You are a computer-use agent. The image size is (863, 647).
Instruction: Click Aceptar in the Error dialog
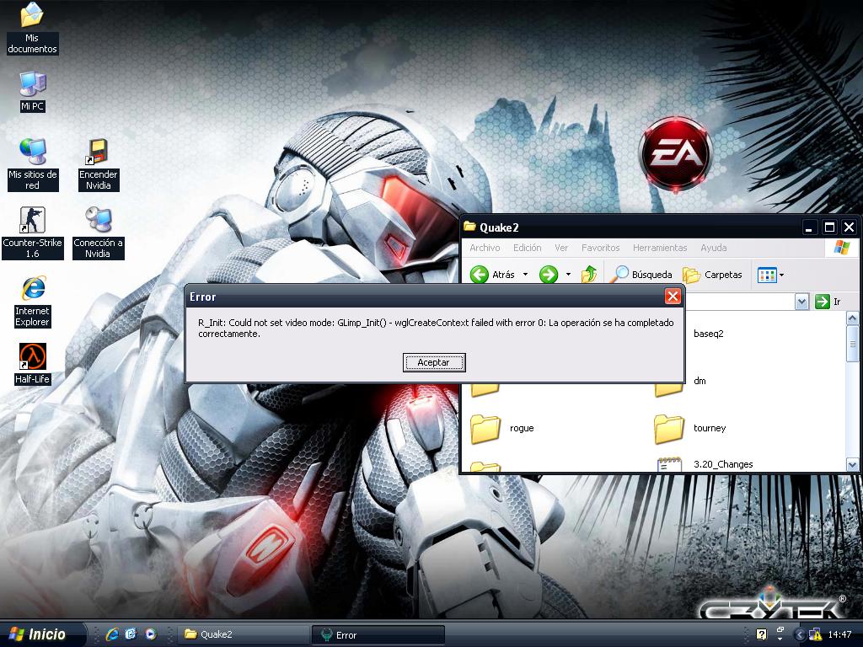434,362
